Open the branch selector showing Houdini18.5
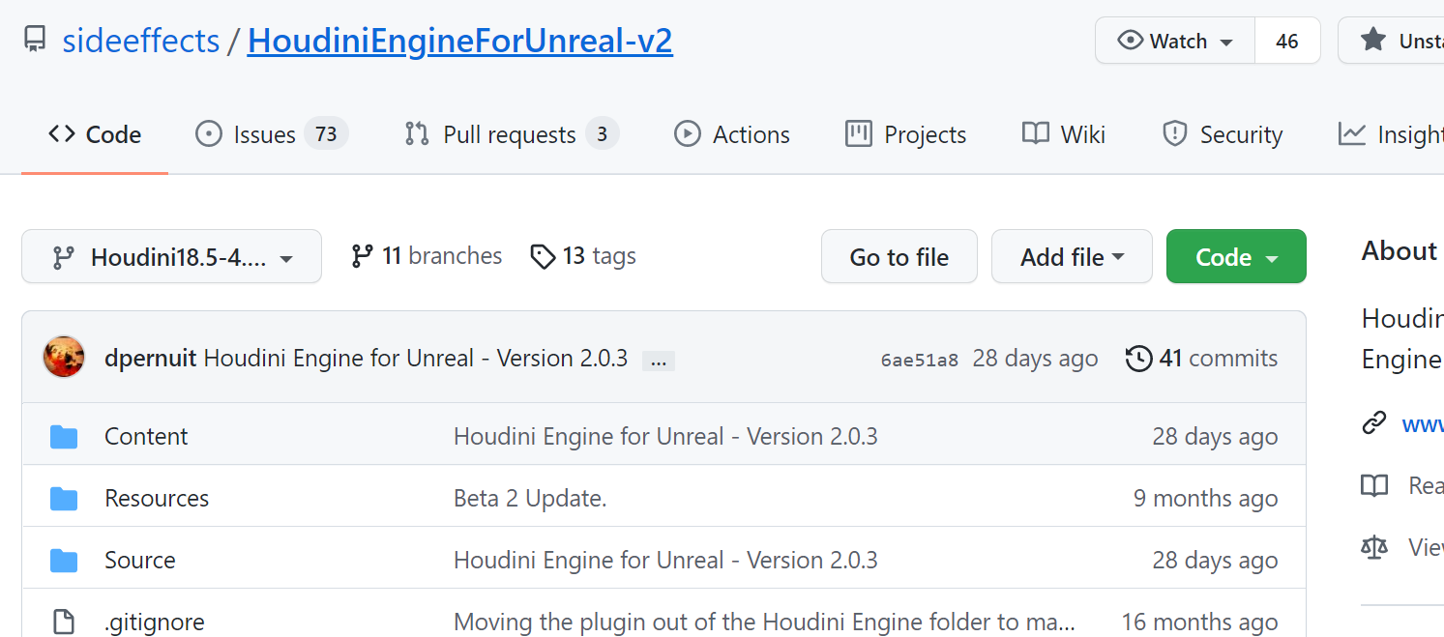 (x=171, y=256)
